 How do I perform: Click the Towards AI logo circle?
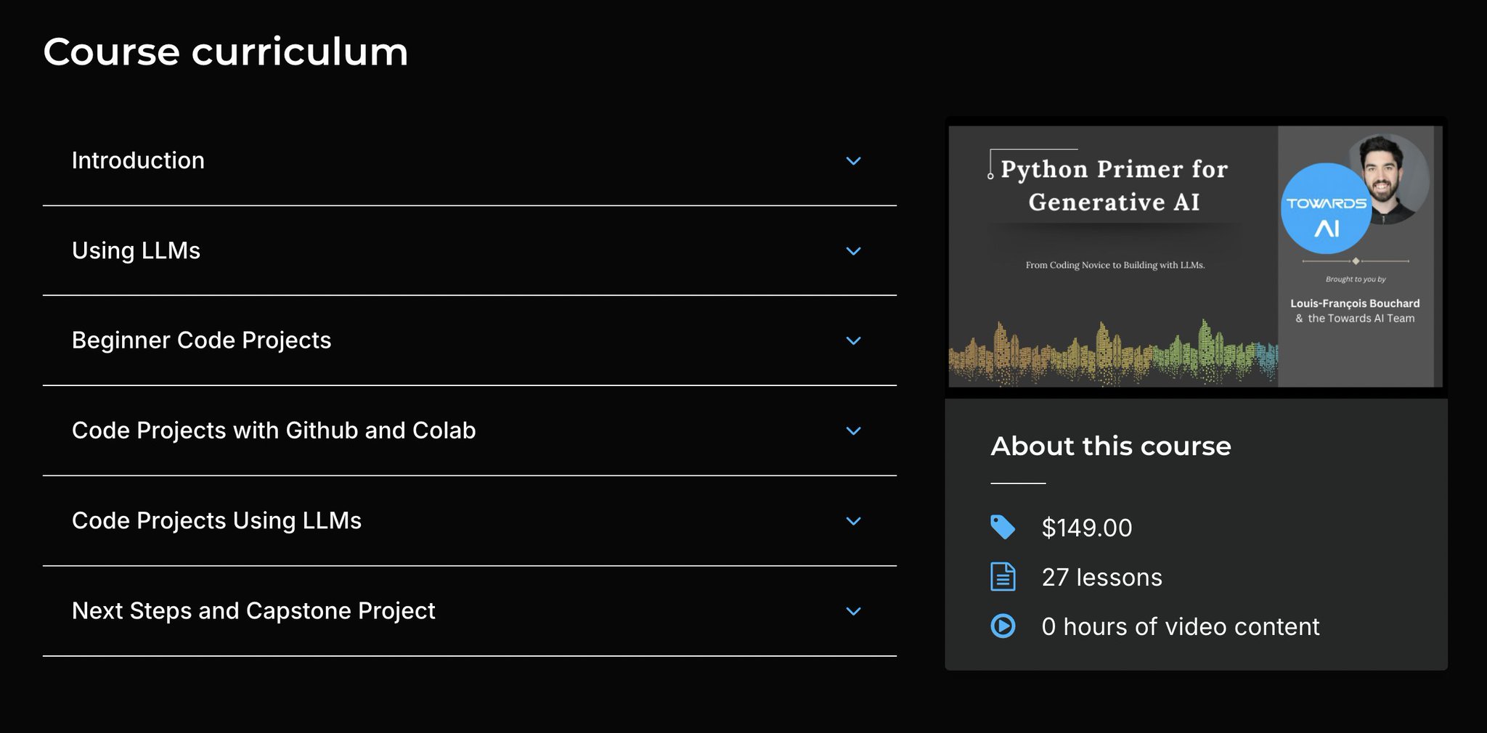[x=1326, y=209]
